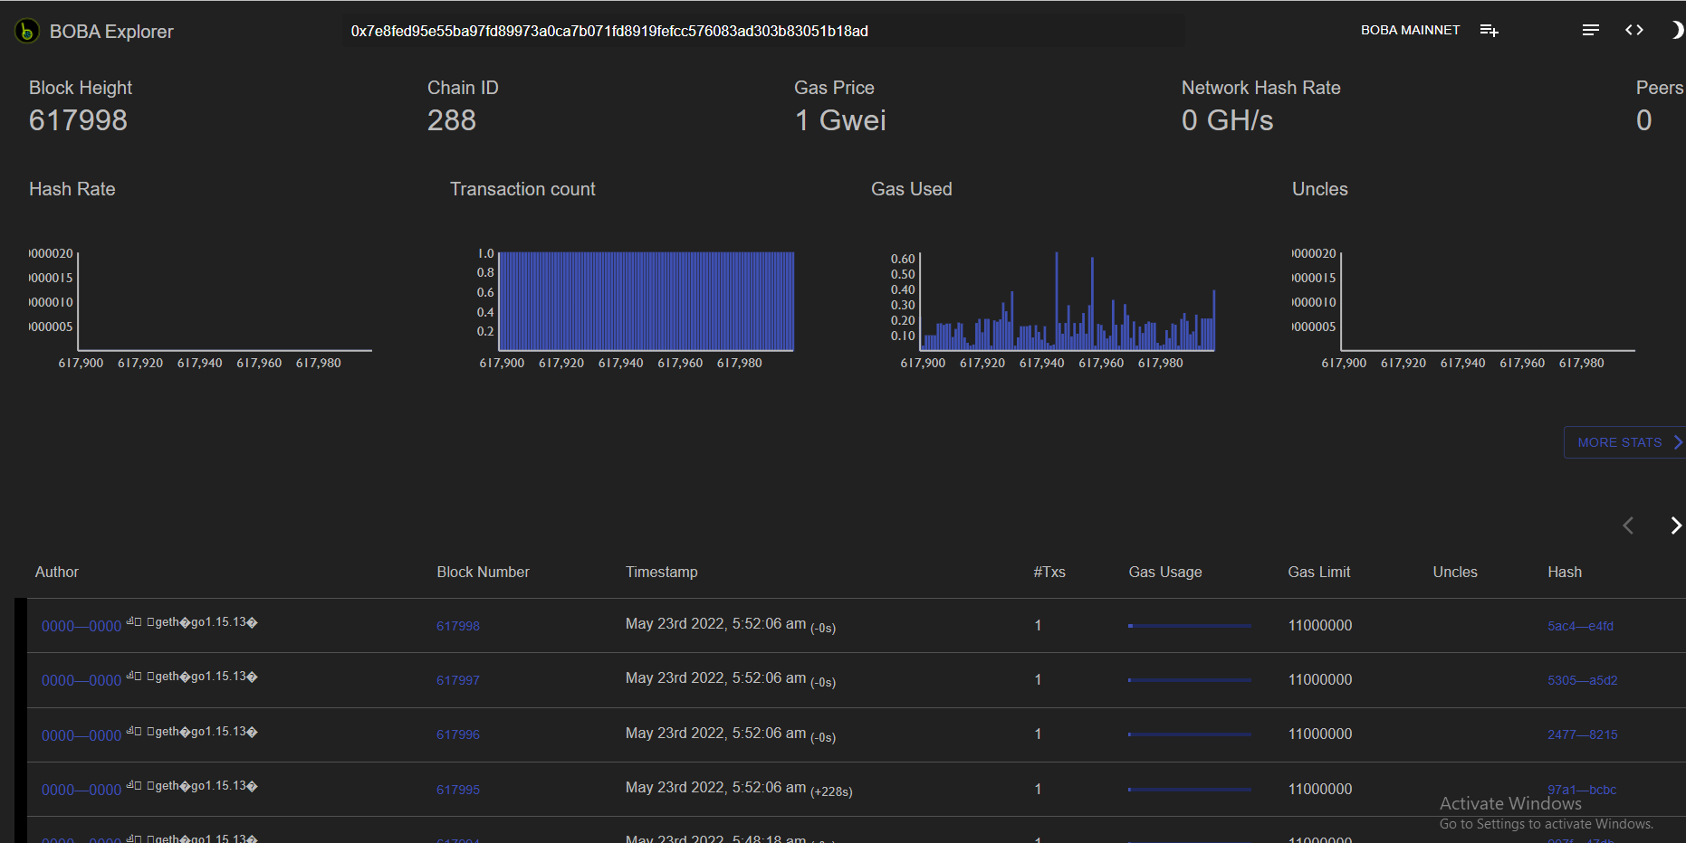Open block number 617998
This screenshot has height=843, width=1686.
[458, 626]
